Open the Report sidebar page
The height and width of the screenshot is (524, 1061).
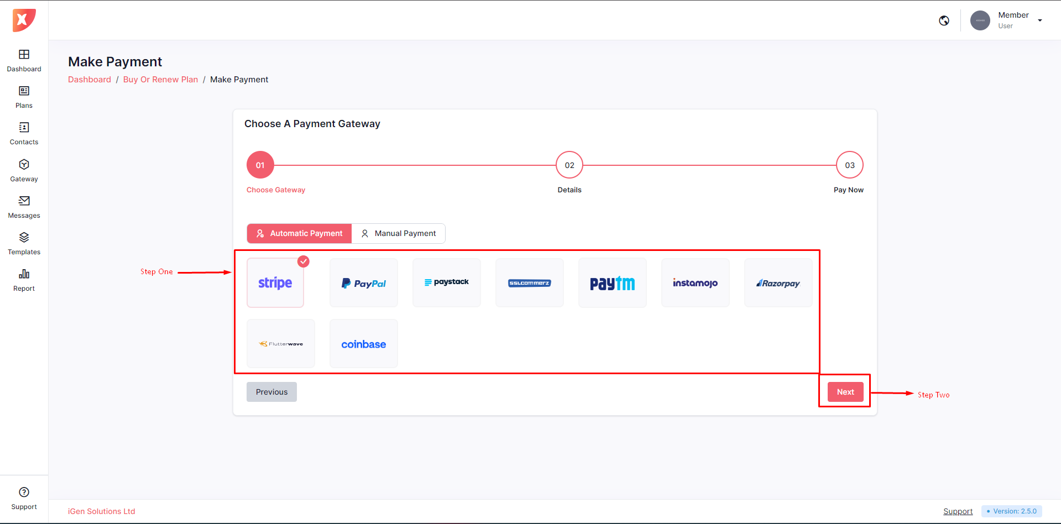tap(24, 280)
